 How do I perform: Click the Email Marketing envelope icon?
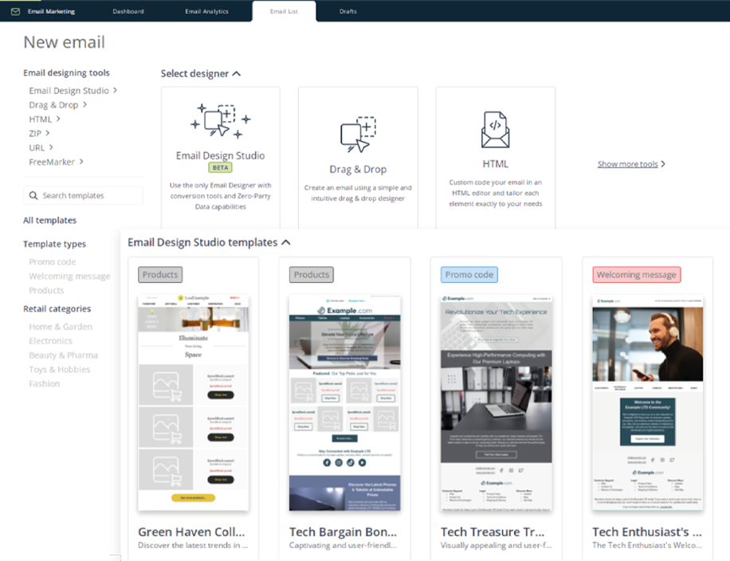click(x=15, y=12)
